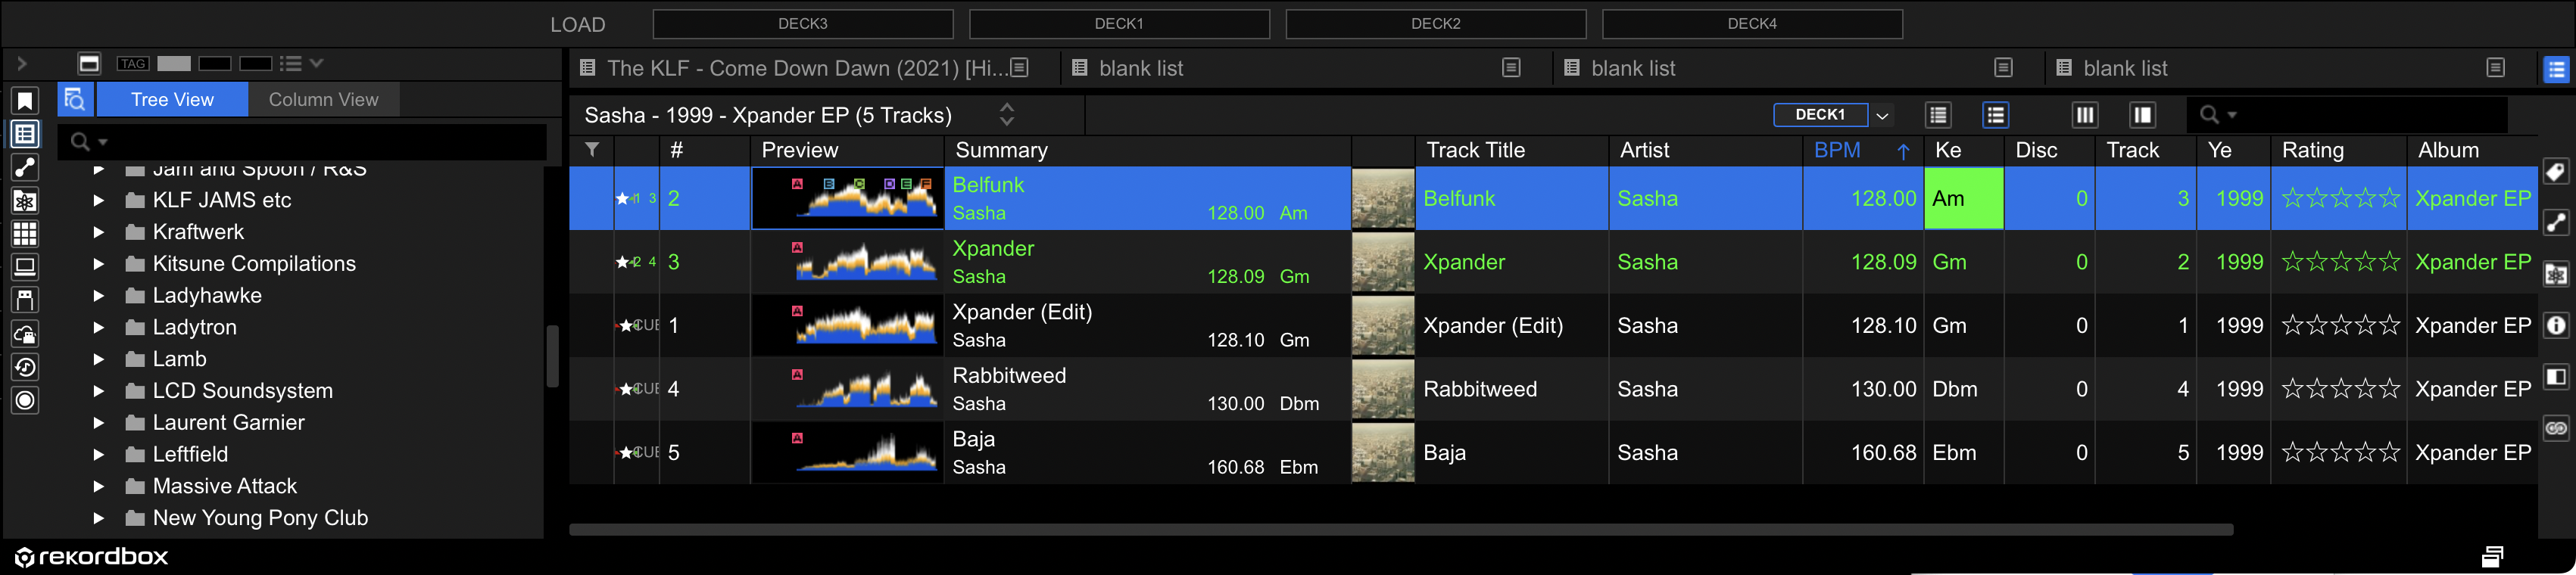
Task: Click the blue DECK1 button near search
Action: coord(1820,115)
